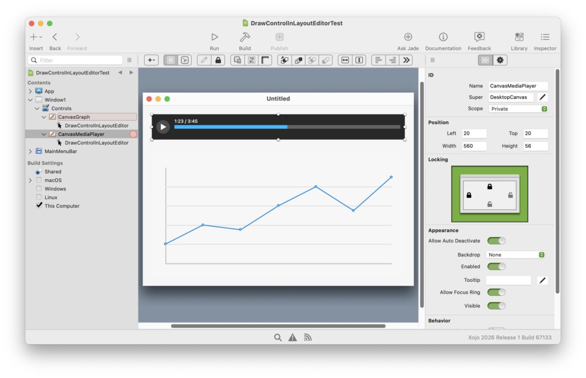This screenshot has width=586, height=378.
Task: Click the fill width icon in editor toolbar
Action: click(345, 60)
